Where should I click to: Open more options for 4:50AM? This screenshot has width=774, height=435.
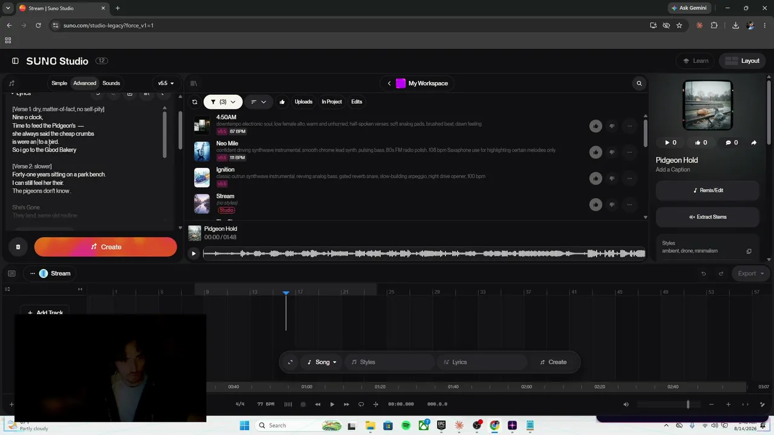629,126
